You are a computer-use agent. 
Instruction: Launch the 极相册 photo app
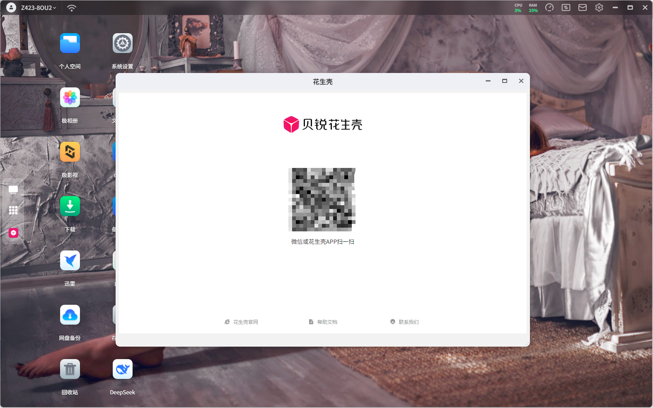tap(70, 98)
